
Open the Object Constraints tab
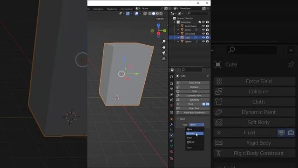click(x=171, y=141)
